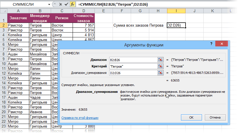Select column F header
238x133 pixels.
(x=121, y=11)
